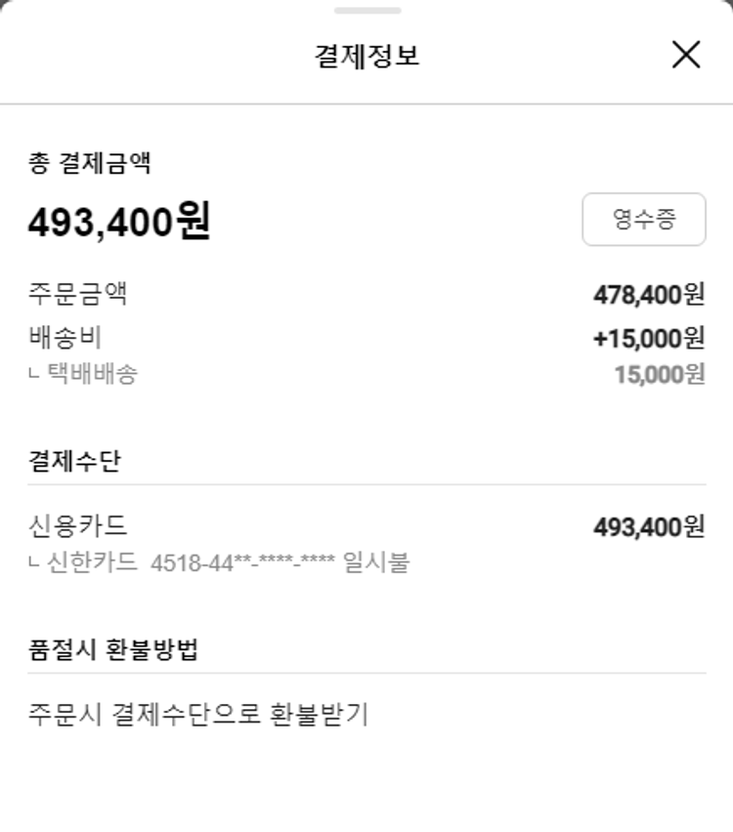Screen dimensions: 733x832
Task: Click the large bold 493,400원 total
Action: pos(119,223)
